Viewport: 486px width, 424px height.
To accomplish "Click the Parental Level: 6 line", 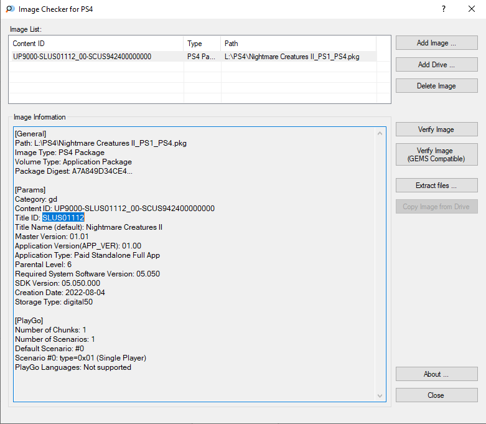I will pos(44,265).
